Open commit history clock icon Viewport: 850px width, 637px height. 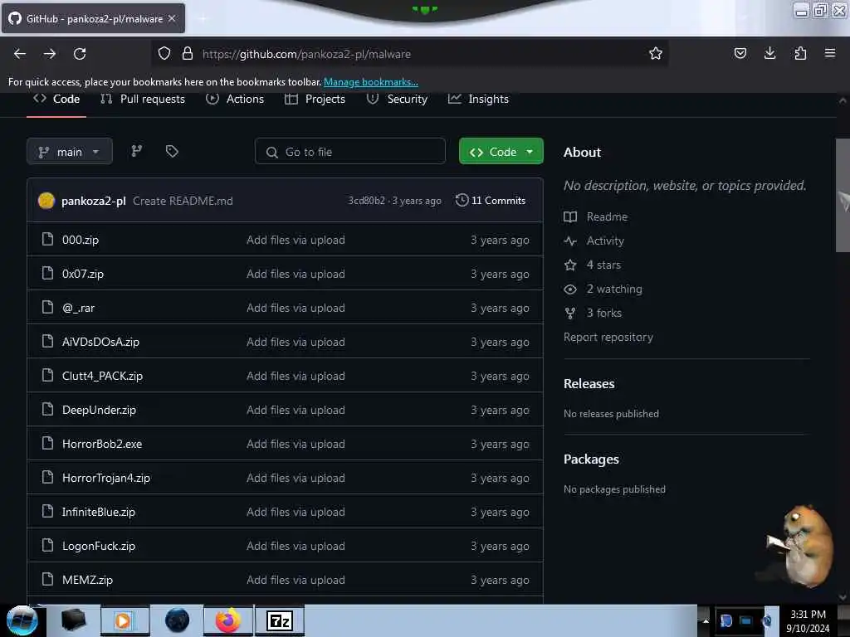462,201
